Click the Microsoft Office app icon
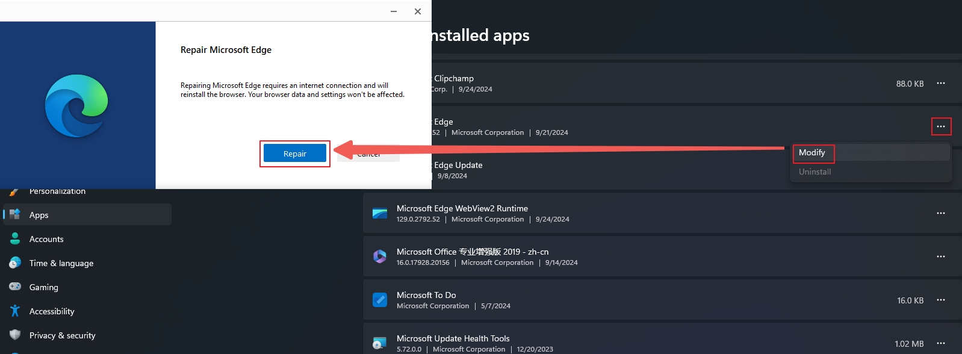962x354 pixels. click(380, 256)
